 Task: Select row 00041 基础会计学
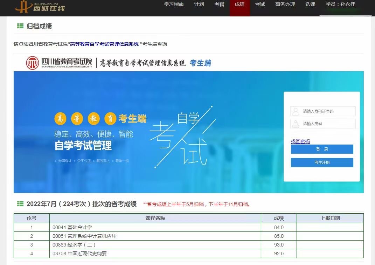pos(189,227)
